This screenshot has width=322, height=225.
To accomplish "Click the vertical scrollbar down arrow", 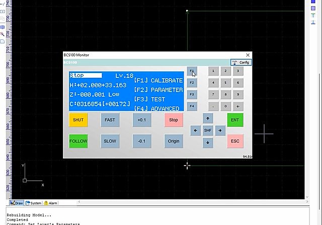I will (307, 197).
